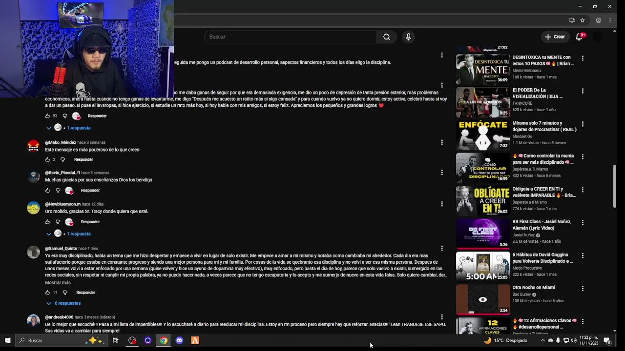This screenshot has width=625, height=351.
Task: Dislike @Mako_Méndez's comment
Action: [62, 159]
